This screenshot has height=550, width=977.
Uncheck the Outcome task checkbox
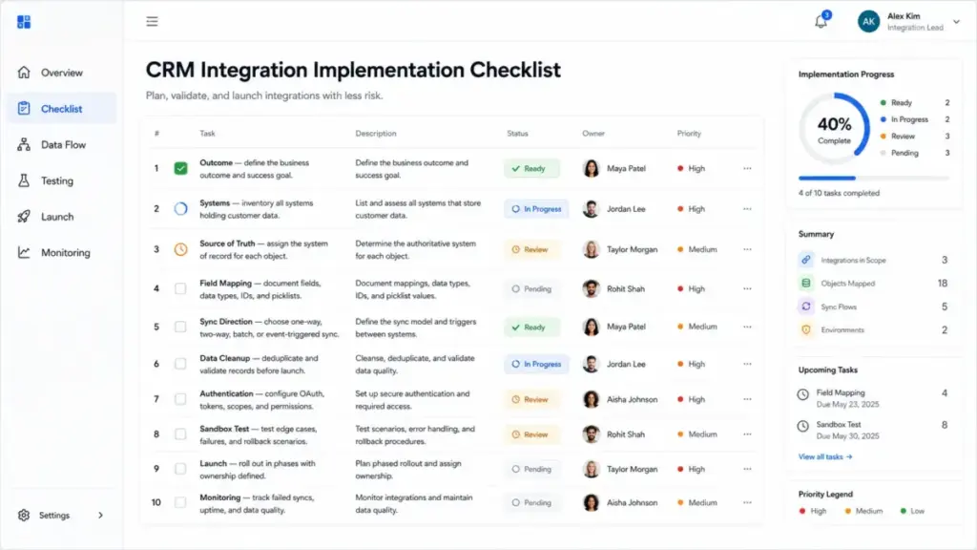pos(180,168)
